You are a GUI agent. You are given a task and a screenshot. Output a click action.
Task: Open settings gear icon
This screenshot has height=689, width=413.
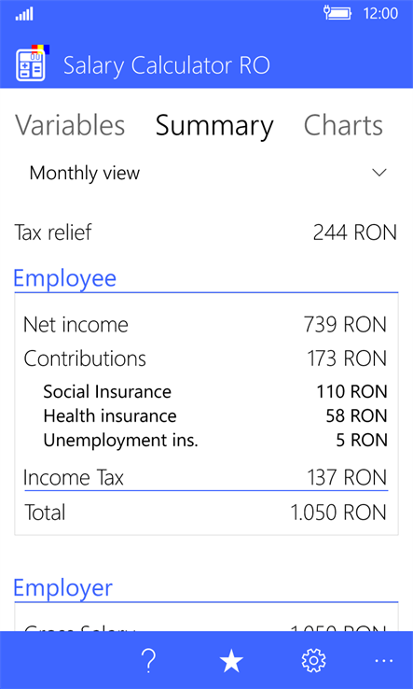314,660
